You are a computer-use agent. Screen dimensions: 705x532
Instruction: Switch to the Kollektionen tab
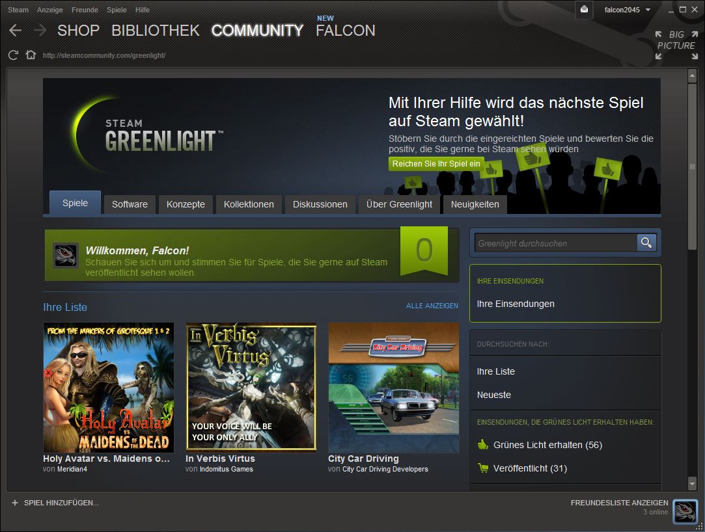click(x=249, y=204)
